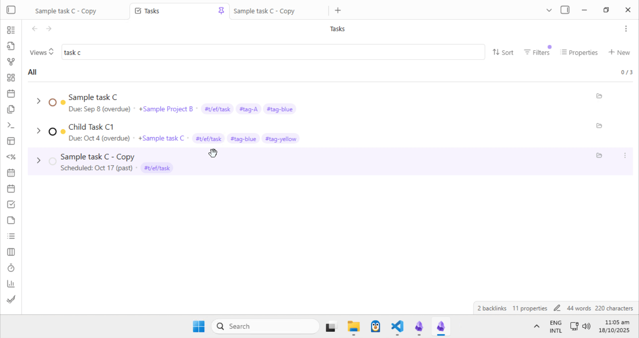Open the stopwatch timer icon in sidebar
Image resolution: width=639 pixels, height=338 pixels.
click(11, 268)
